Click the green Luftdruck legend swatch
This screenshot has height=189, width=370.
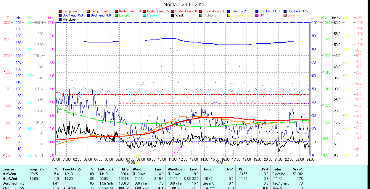click(x=116, y=15)
